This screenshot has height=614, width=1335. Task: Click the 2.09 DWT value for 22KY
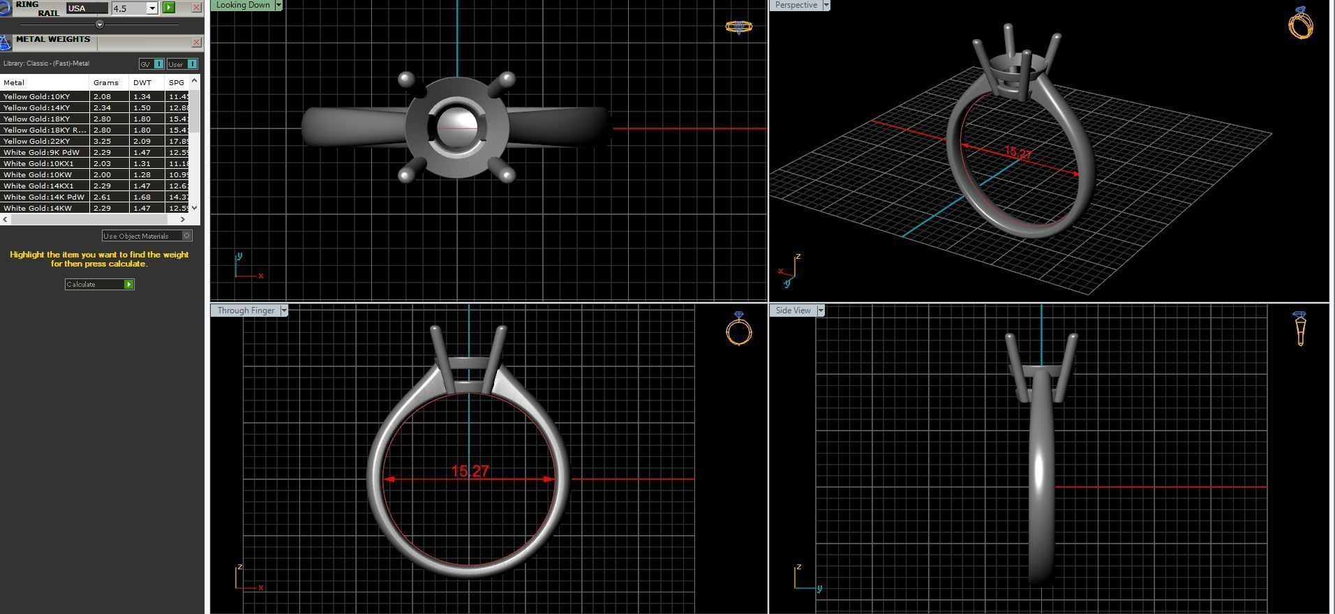142,141
